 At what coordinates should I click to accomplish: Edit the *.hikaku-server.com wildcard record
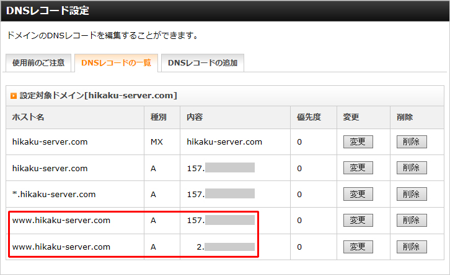click(x=358, y=194)
